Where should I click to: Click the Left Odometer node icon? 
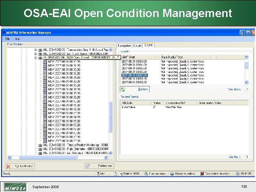coord(40,153)
